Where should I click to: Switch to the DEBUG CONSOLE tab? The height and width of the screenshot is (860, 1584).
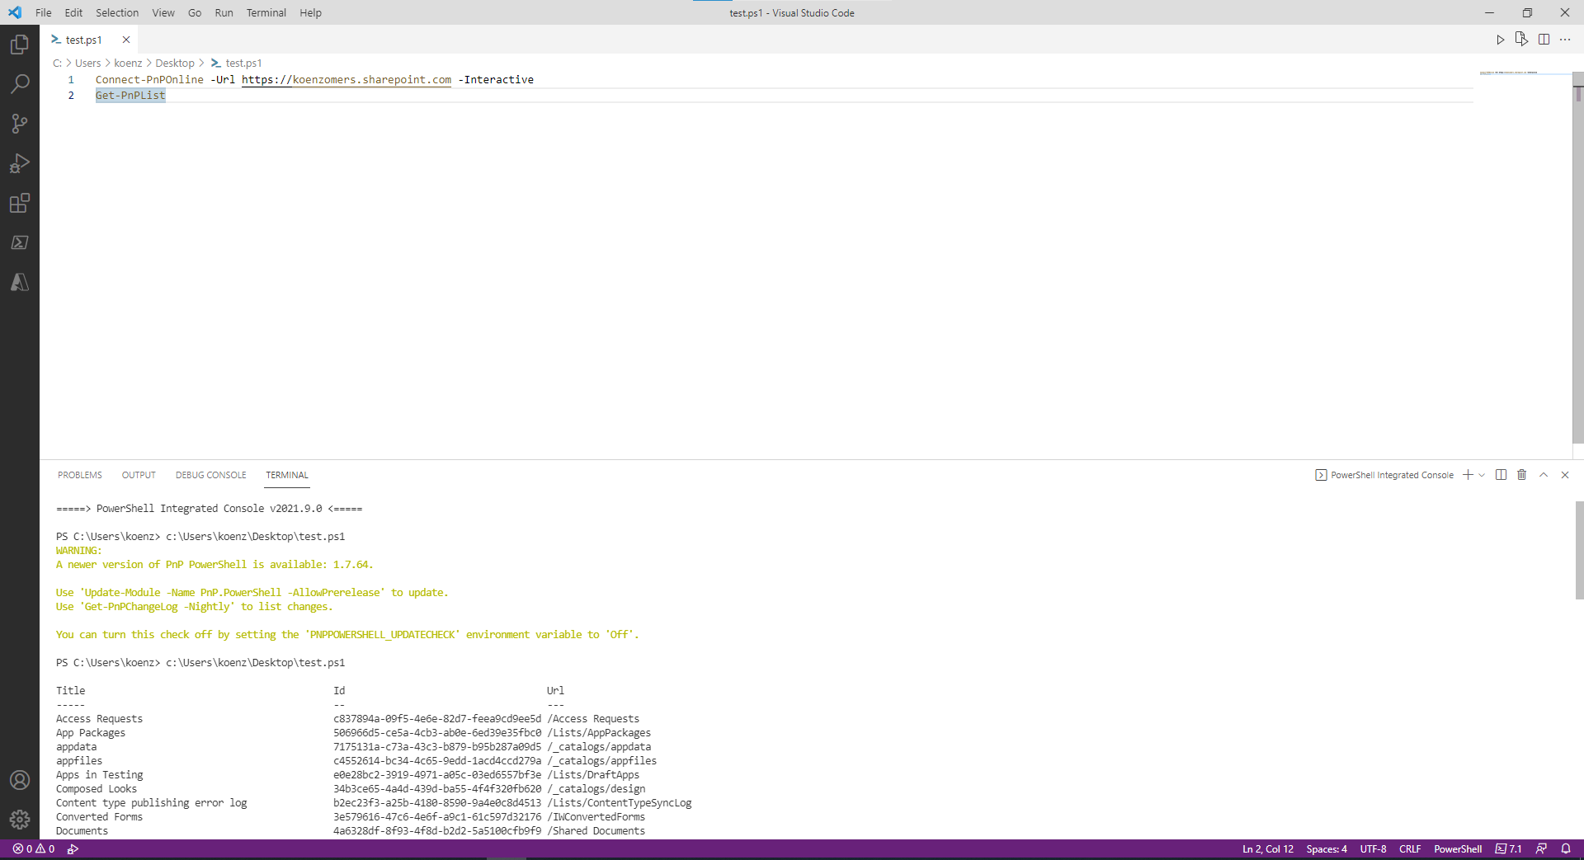pos(211,475)
